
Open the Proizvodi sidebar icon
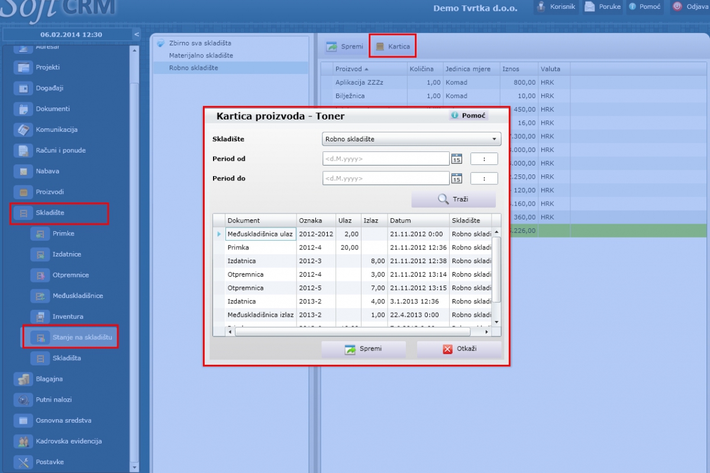click(x=24, y=192)
